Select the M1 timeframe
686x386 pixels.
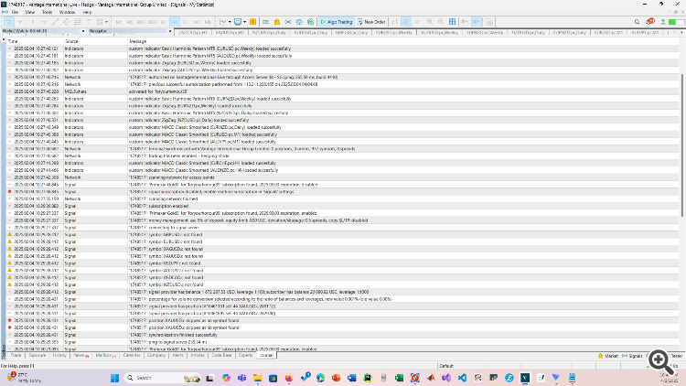tap(119, 22)
